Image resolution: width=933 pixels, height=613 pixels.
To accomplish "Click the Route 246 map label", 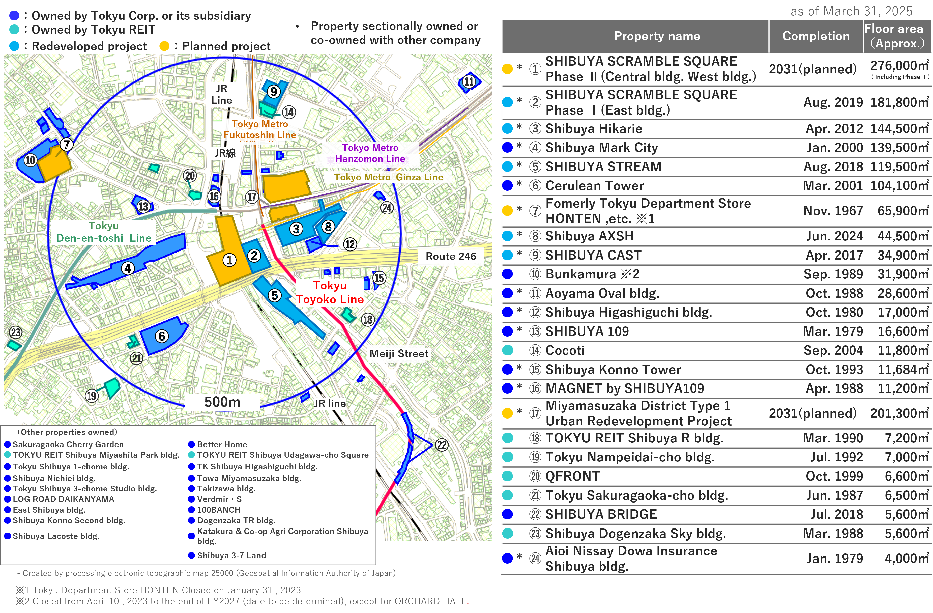I will 450,257.
